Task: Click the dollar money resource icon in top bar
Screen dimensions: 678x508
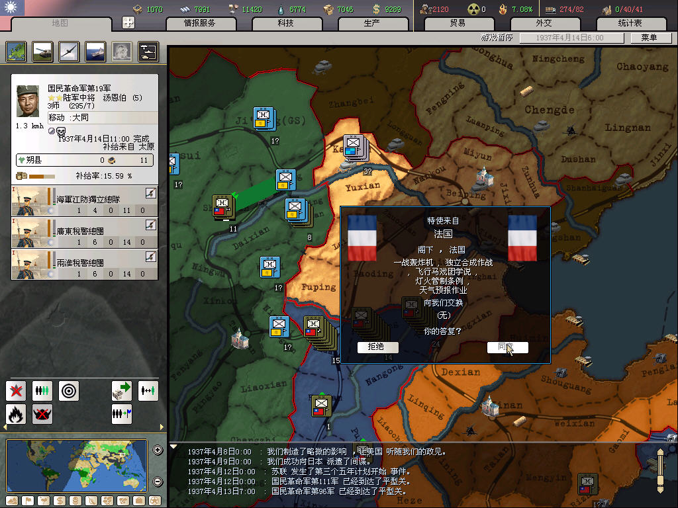Action: coord(376,9)
